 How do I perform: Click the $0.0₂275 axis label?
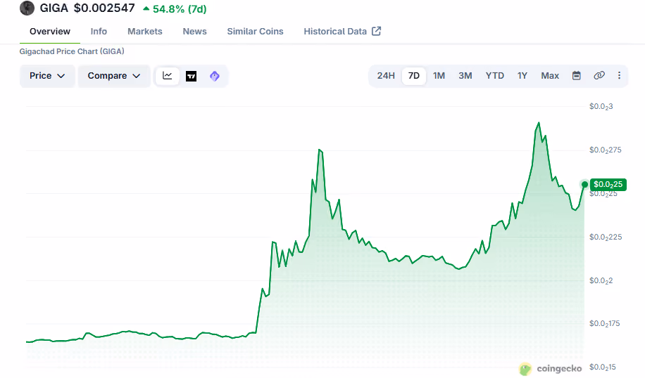pyautogui.click(x=605, y=150)
